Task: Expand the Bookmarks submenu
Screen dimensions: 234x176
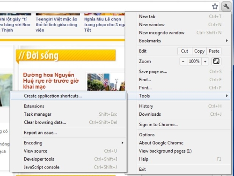Action: (x=183, y=41)
